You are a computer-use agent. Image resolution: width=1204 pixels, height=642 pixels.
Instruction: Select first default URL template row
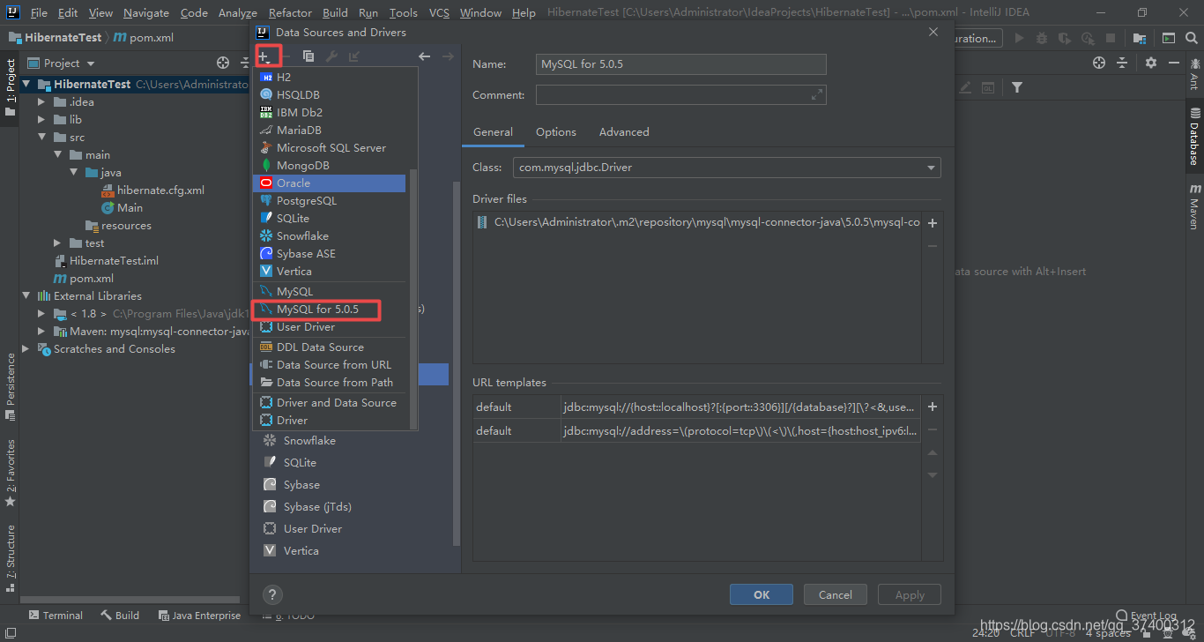697,407
